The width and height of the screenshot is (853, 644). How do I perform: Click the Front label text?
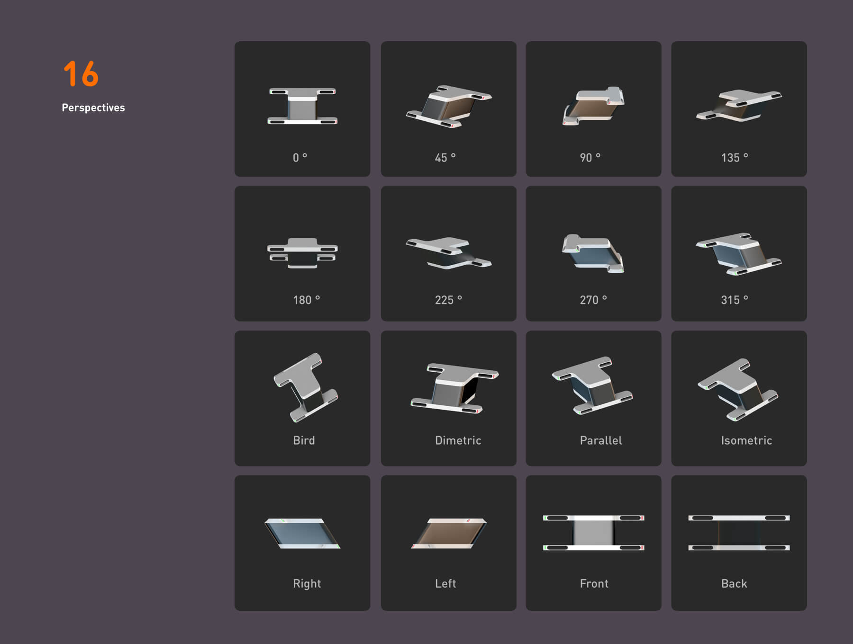594,583
